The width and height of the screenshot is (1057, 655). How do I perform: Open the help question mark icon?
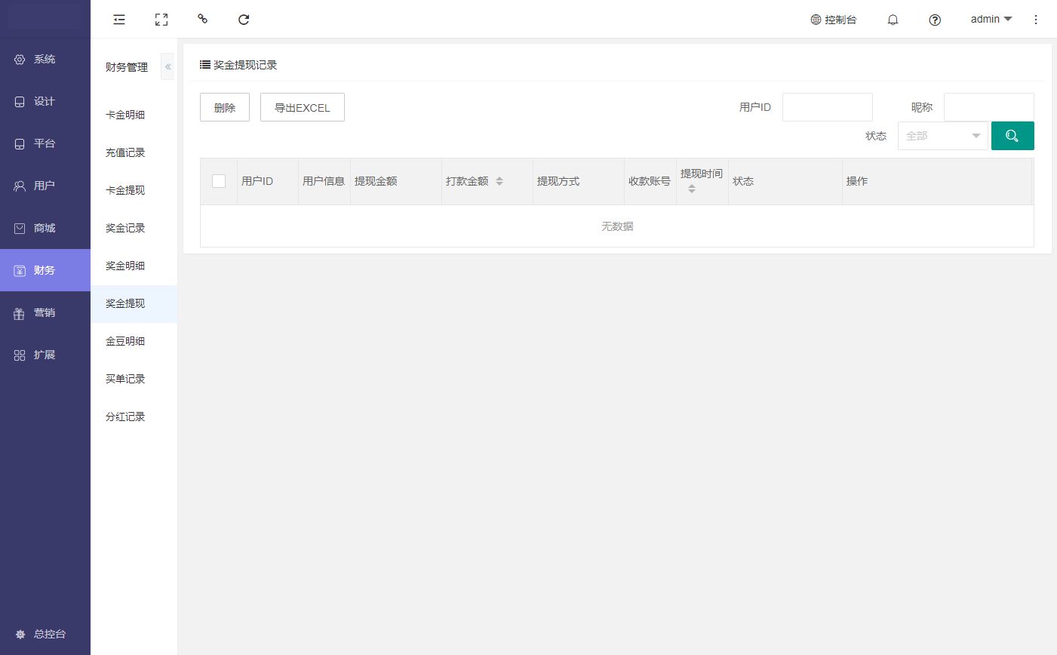click(x=935, y=20)
